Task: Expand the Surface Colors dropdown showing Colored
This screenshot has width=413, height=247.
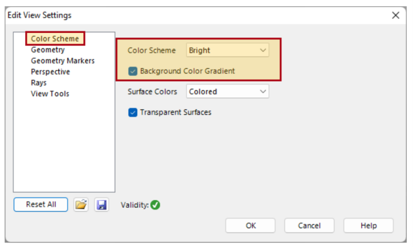Action: coord(227,91)
